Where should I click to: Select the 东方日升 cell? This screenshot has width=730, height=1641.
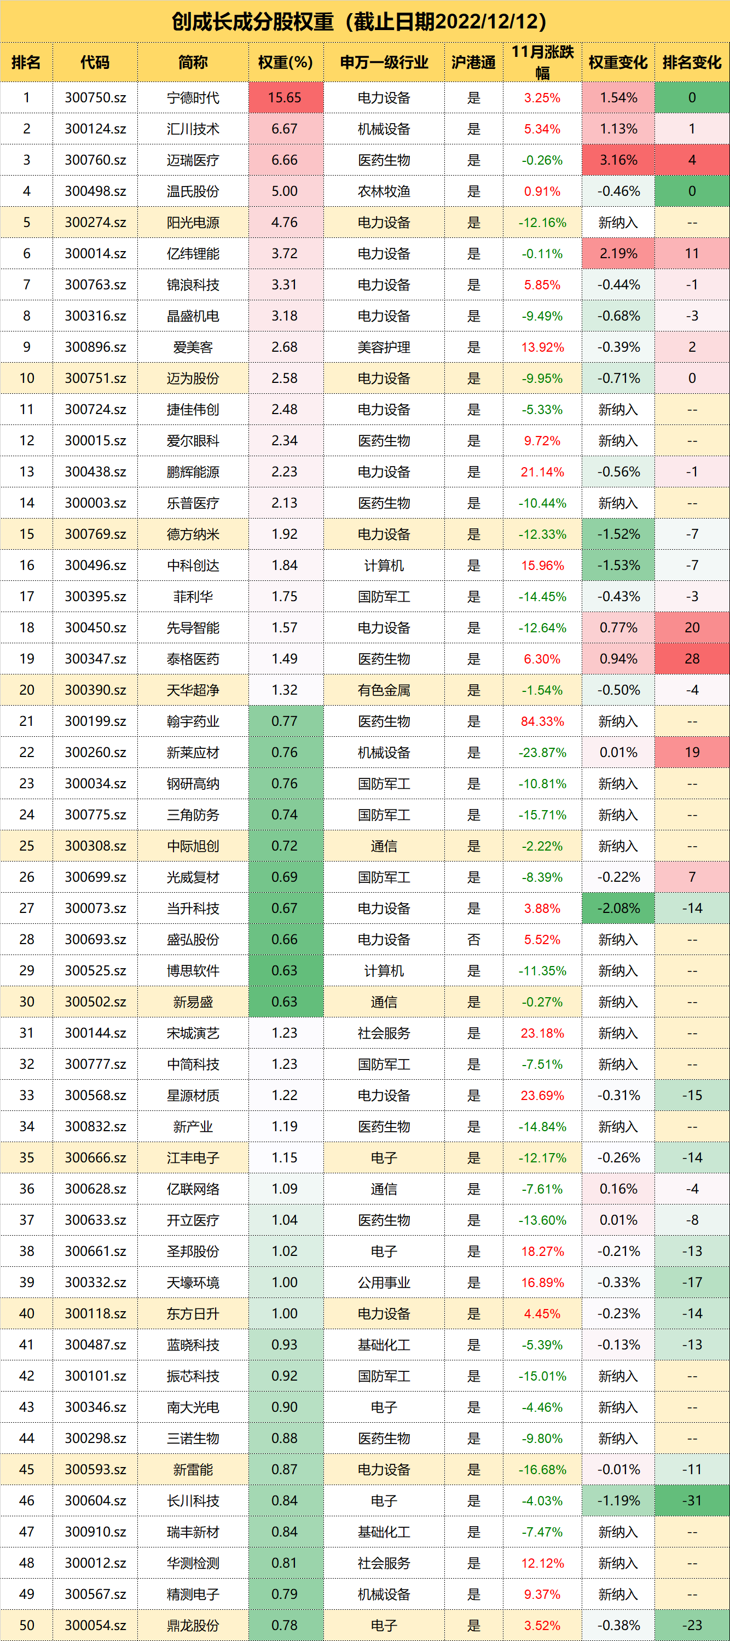pyautogui.click(x=193, y=1313)
